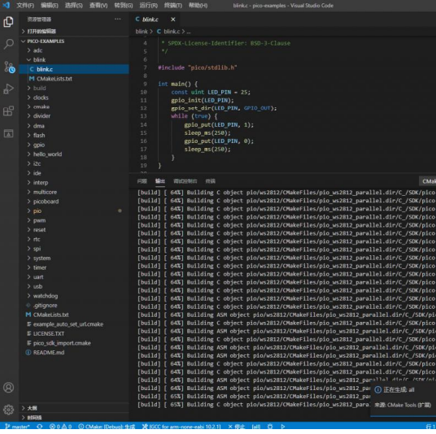Screen dimensions: 436x434
Task: Expand the watchdog folder
Action: pos(74,296)
